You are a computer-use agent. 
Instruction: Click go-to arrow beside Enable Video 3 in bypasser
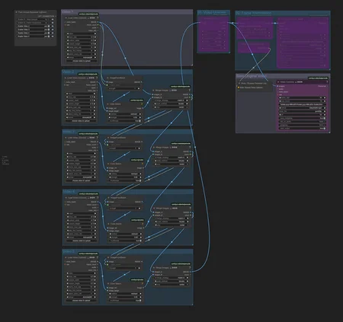pos(53,30)
